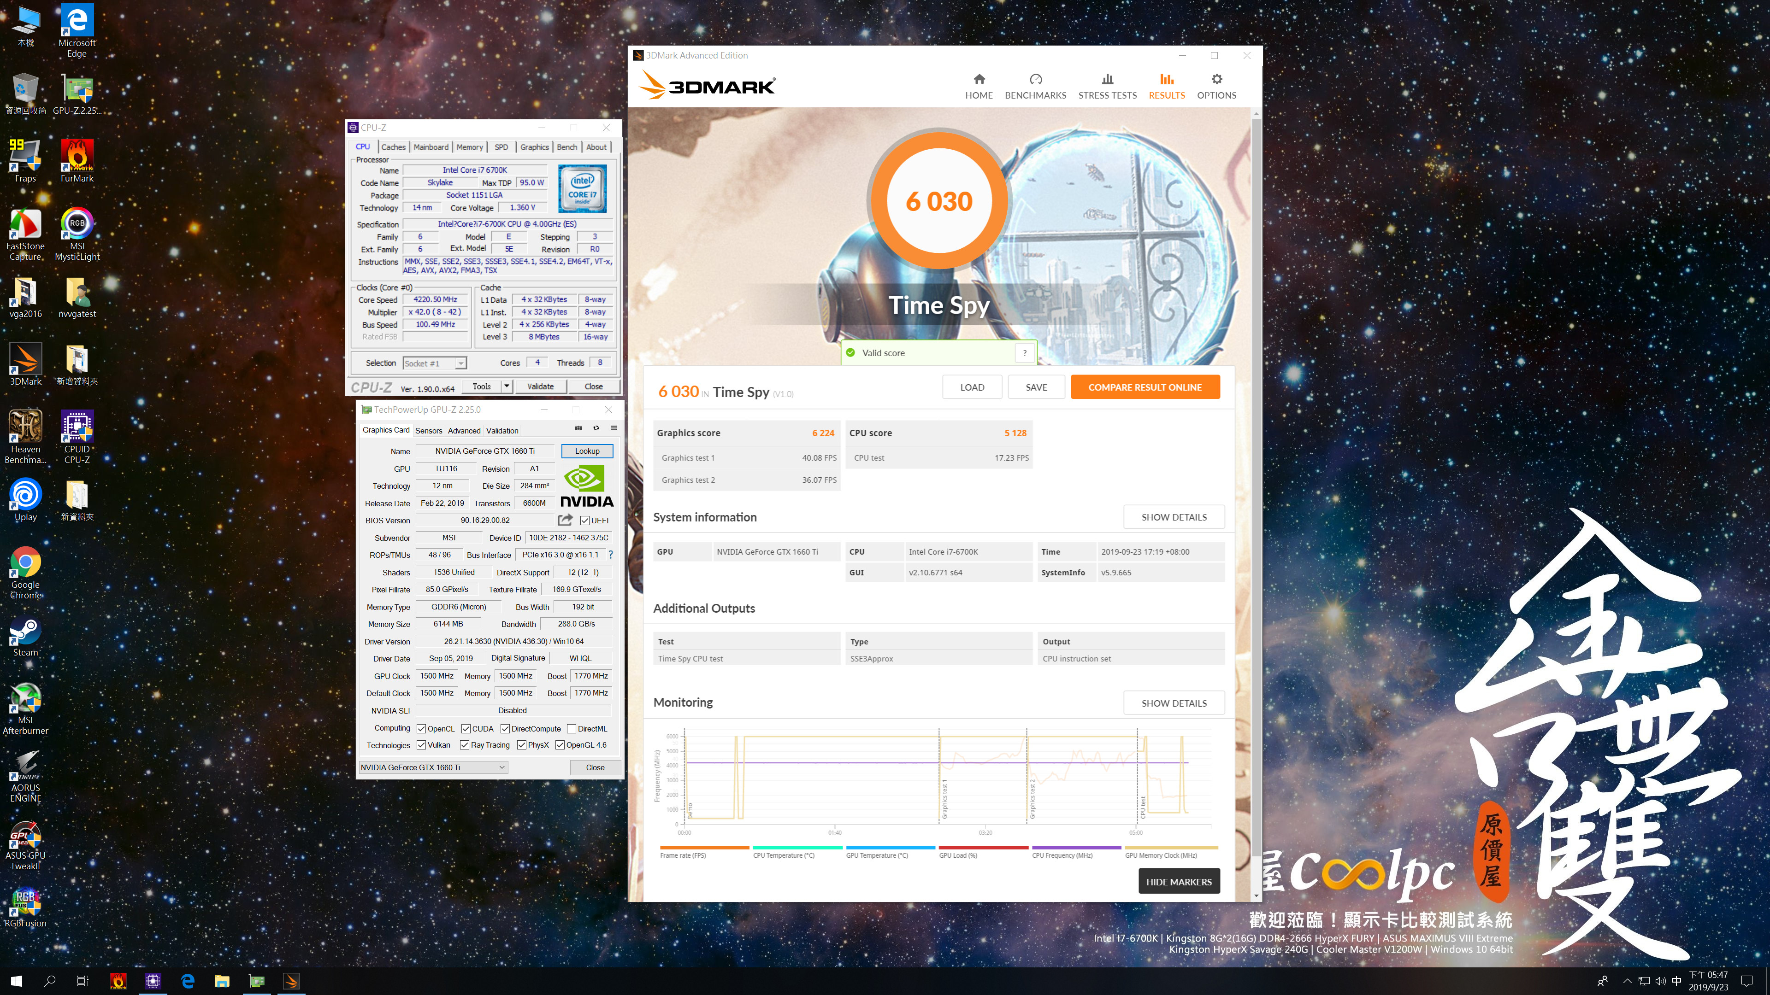Open Uplay desktop icon
This screenshot has width=1770, height=995.
point(25,500)
